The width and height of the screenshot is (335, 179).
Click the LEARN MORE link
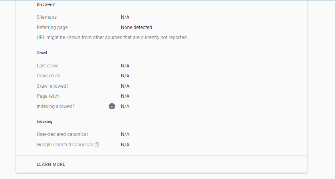click(51, 164)
